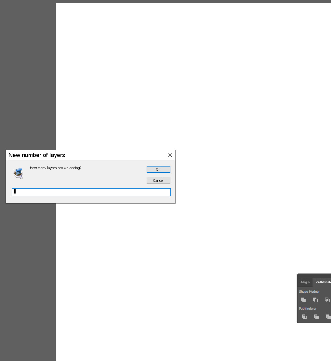Close the New number of layers dialog
The height and width of the screenshot is (361, 331).
tap(170, 155)
